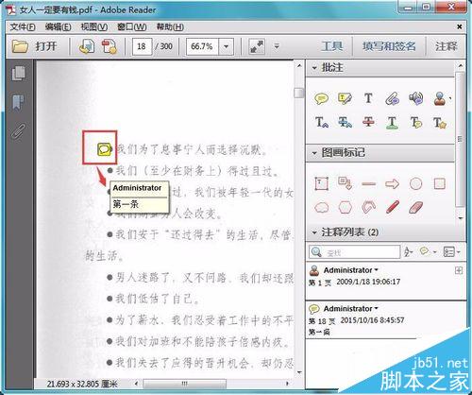The height and width of the screenshot is (395, 472).
Task: Select the stamp tool with person icon
Action: (x=440, y=98)
